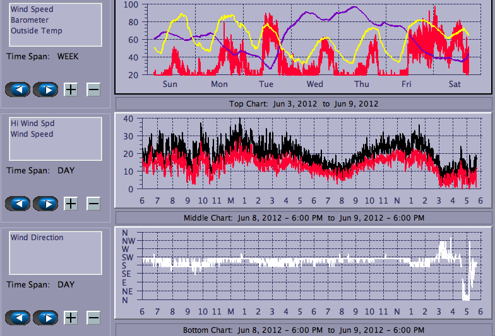Select Wind Speed in top chart list
495x336 pixels.
click(x=32, y=9)
